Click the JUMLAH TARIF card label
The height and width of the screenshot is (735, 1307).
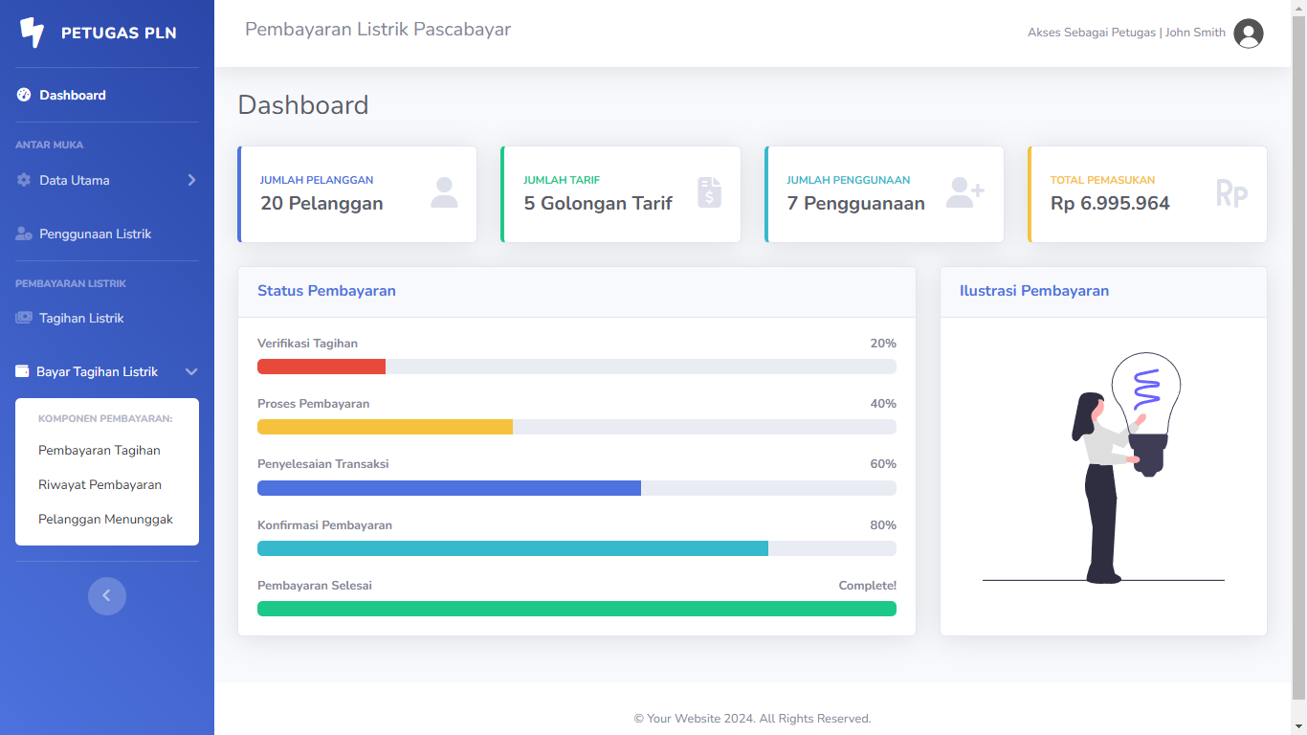click(x=562, y=180)
